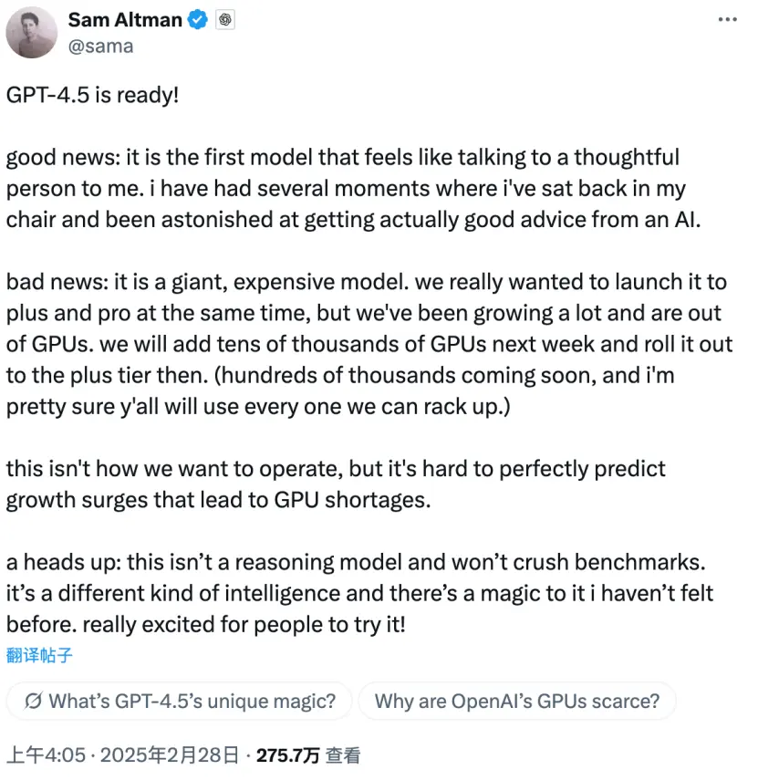Open the 275.7万 view count

288,755
